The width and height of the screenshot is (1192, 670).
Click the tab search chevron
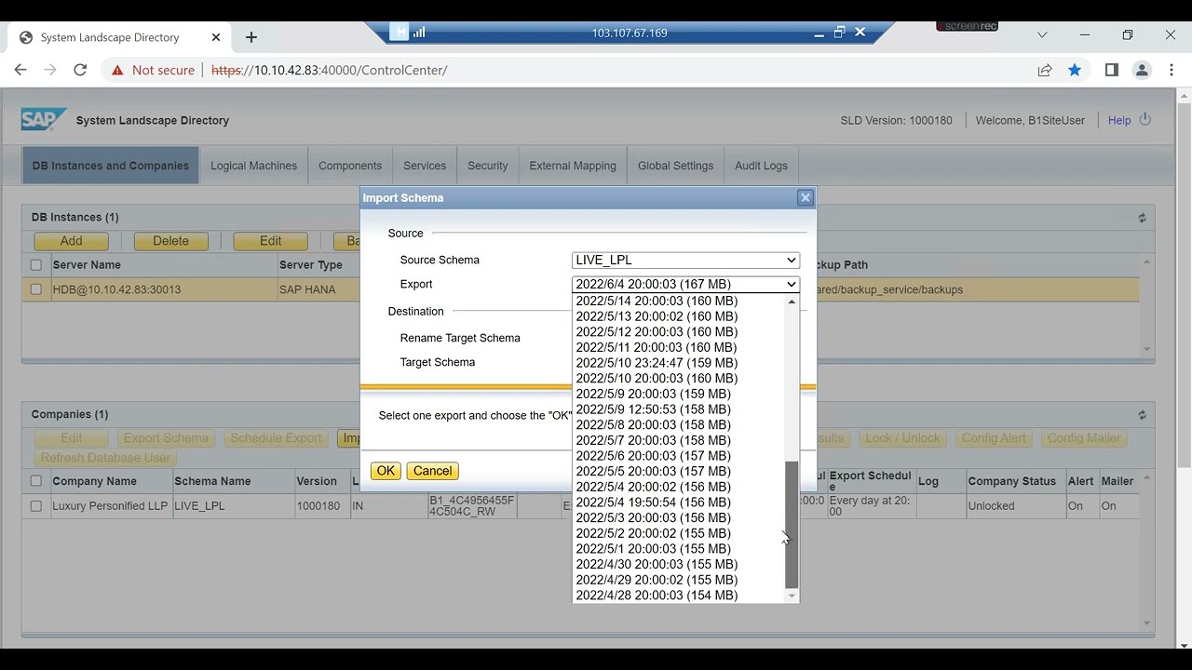coord(1042,34)
